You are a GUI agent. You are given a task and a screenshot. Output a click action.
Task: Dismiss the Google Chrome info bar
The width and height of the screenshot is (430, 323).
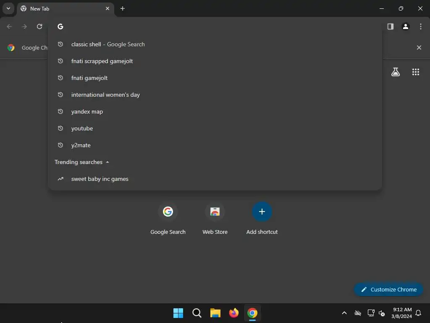419,48
